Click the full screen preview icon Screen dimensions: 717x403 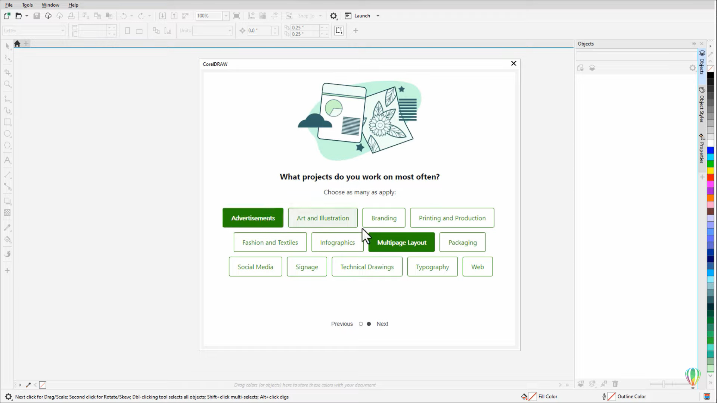click(x=236, y=16)
